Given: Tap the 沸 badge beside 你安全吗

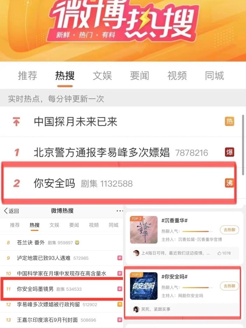Looking at the screenshot, I should pyautogui.click(x=229, y=183).
